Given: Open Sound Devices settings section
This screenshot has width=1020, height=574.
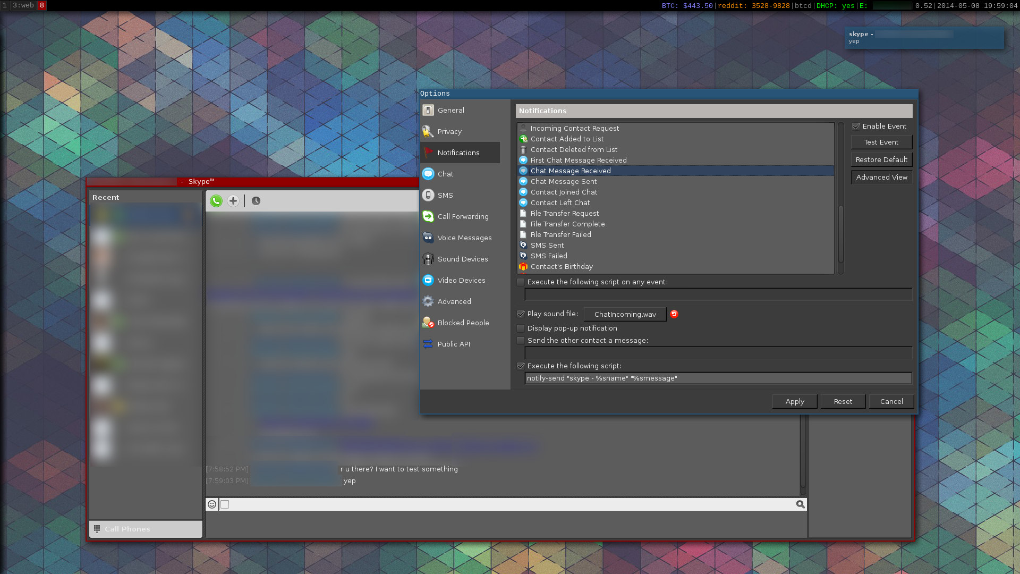Looking at the screenshot, I should [462, 259].
